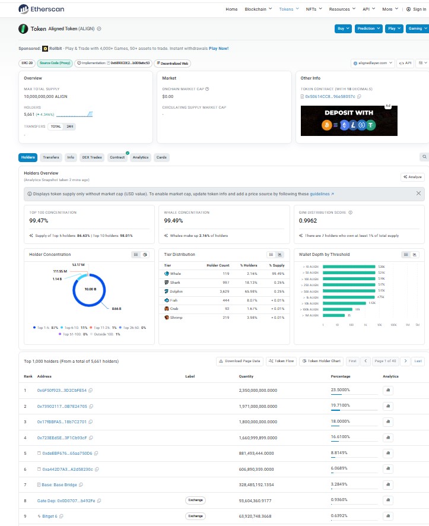Viewport: 429px width, 526px height.
Task: Expand the API navigation menu
Action: [368, 9]
